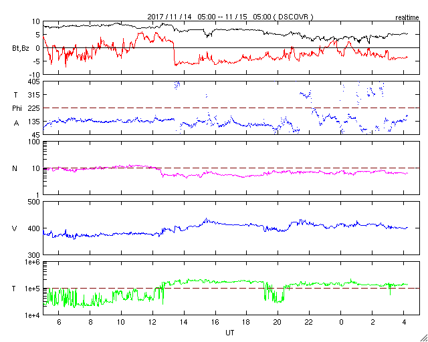The image size is (428, 342).
Task: Click the "-10" tick on the Bt,Bz panel
Action: [x=34, y=75]
